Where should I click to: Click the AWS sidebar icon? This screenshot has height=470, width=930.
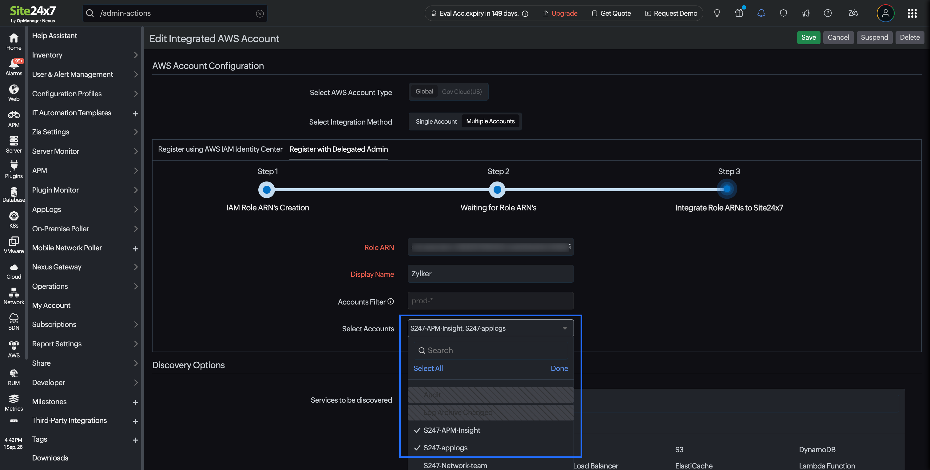pyautogui.click(x=14, y=349)
